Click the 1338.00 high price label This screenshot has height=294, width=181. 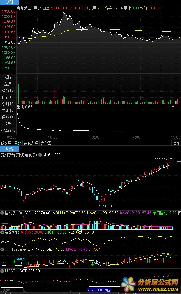pos(159,160)
